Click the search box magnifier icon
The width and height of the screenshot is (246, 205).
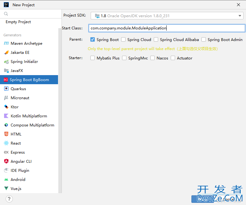[6, 14]
